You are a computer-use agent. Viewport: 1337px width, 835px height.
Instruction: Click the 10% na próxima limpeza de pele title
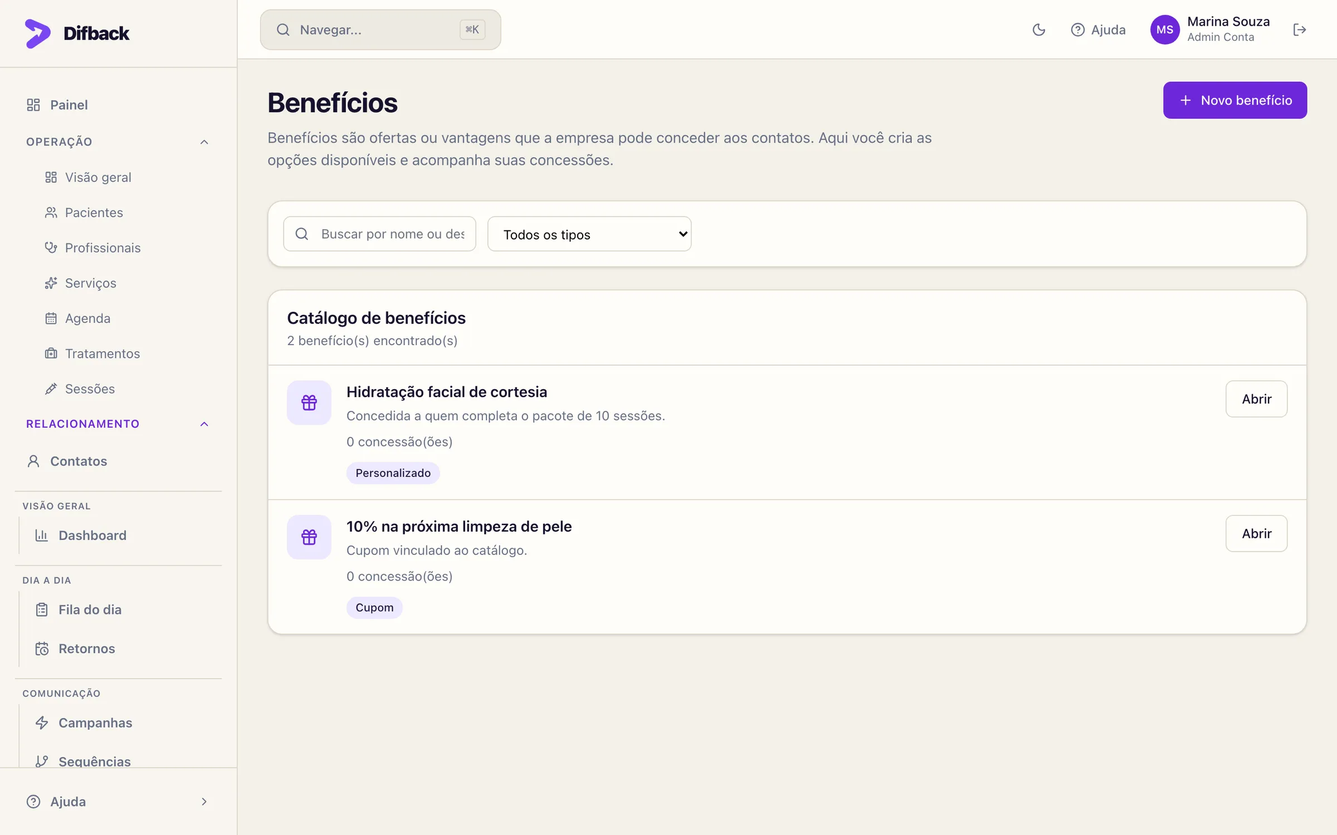(x=459, y=527)
